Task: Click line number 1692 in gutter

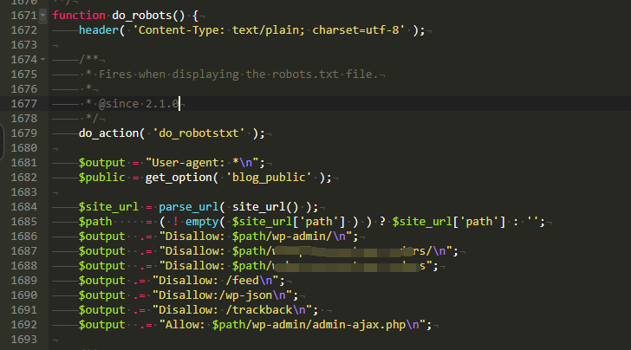Action: point(23,325)
